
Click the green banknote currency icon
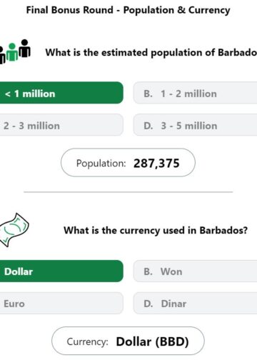click(14, 230)
